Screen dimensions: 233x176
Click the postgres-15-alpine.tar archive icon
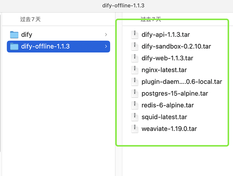tap(135, 94)
